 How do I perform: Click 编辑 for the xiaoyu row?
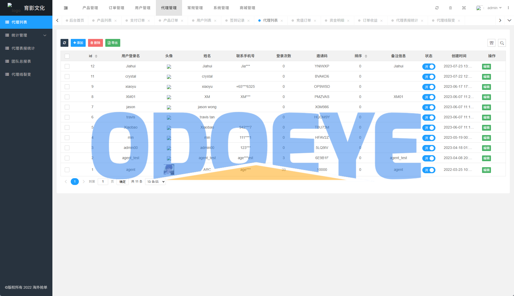(486, 87)
